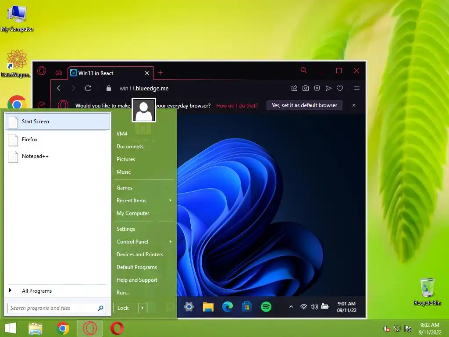The image size is (449, 337).
Task: Click the muted volume tray icon
Action: coord(386,329)
